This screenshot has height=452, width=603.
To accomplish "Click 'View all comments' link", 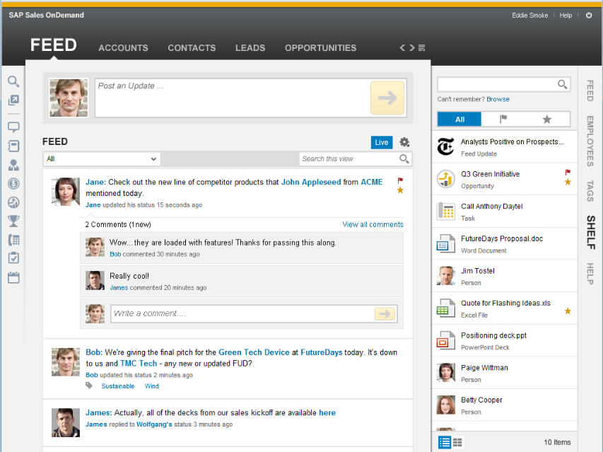I will tap(373, 224).
